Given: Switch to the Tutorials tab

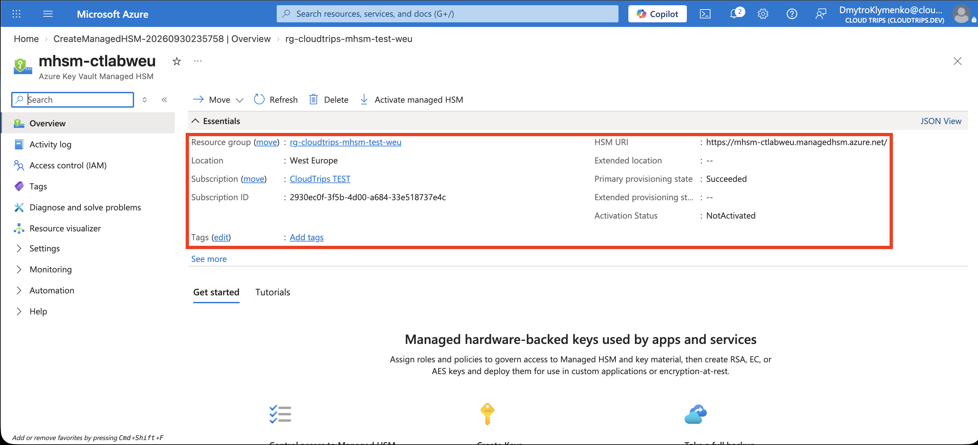Looking at the screenshot, I should pyautogui.click(x=272, y=292).
